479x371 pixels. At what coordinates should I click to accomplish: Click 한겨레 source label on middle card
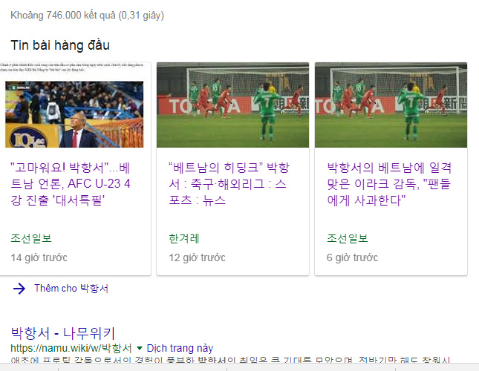click(184, 238)
